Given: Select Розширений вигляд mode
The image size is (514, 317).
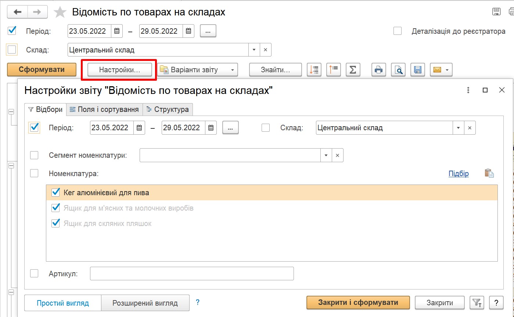Looking at the screenshot, I should pos(145,303).
